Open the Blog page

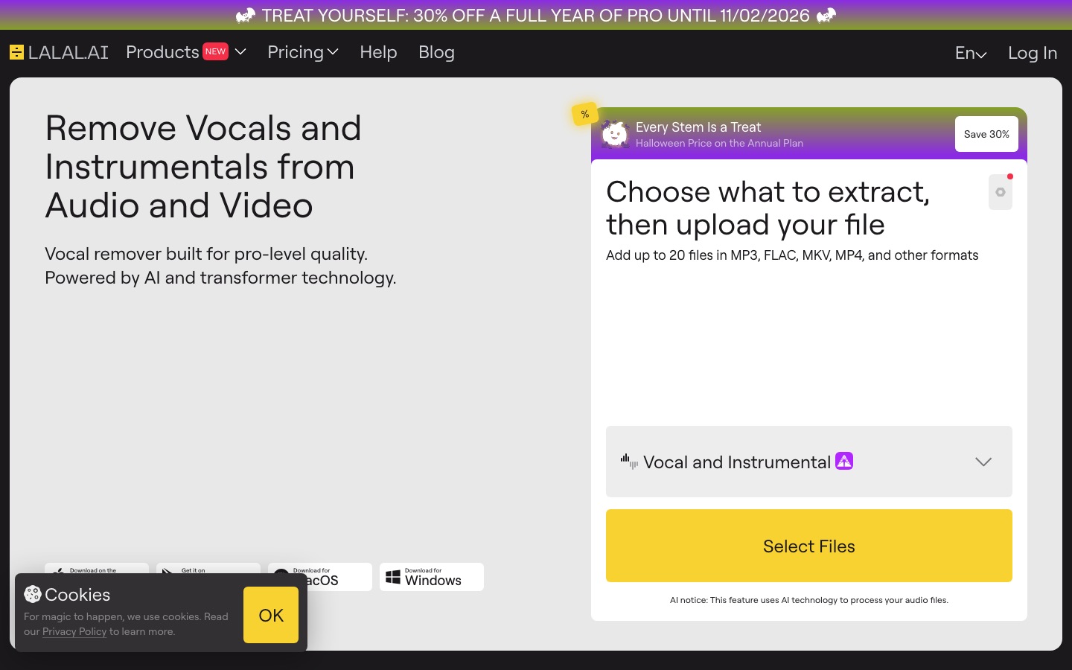[436, 52]
